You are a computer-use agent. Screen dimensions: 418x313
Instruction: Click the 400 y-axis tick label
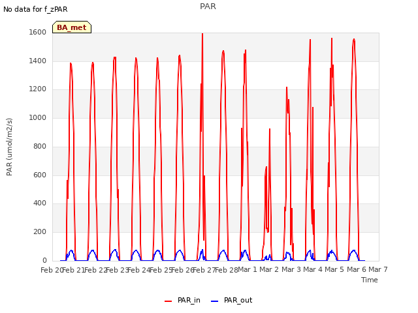click(x=40, y=203)
